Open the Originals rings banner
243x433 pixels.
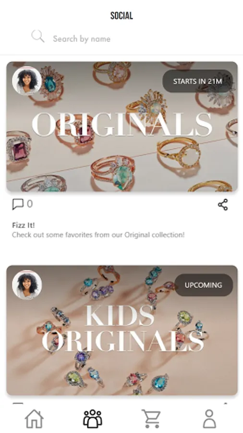[x=122, y=127]
